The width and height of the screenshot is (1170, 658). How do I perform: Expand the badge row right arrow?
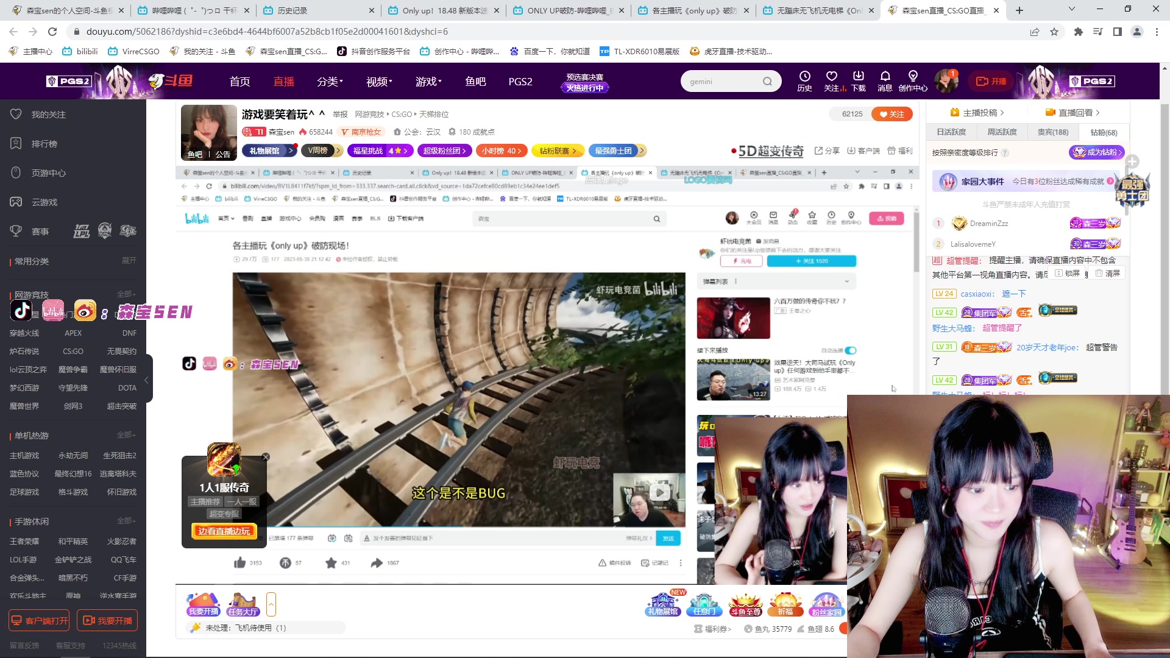(642, 150)
